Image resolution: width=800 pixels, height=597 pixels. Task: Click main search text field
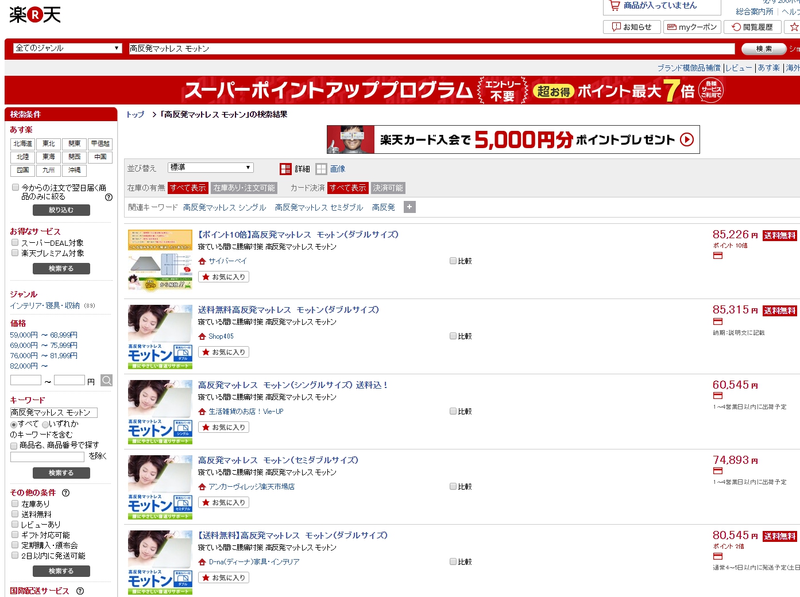pos(432,48)
